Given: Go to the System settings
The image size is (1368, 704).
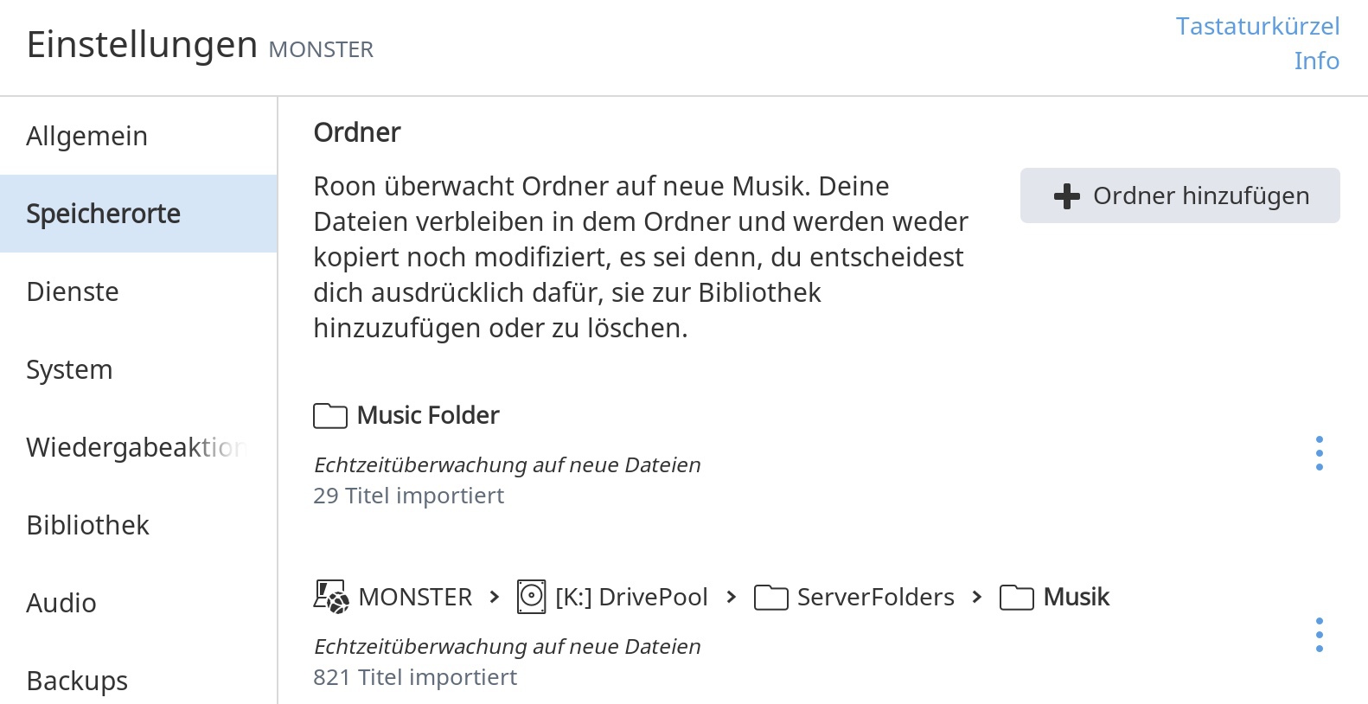Looking at the screenshot, I should click(69, 369).
